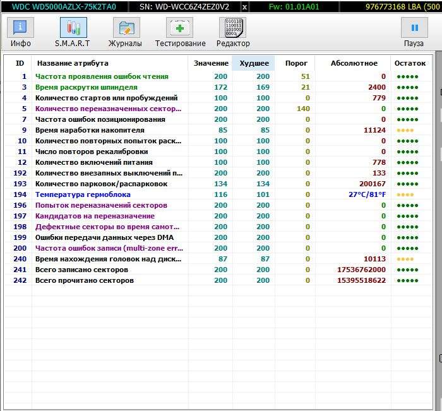Open the Редактор sector editor icon

pyautogui.click(x=232, y=28)
